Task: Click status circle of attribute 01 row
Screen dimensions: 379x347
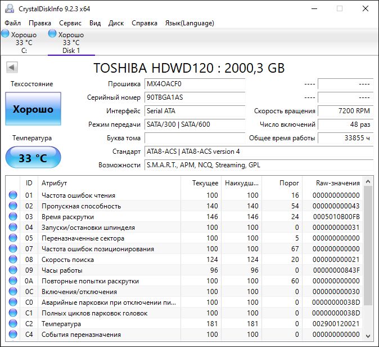Action: coord(13,195)
